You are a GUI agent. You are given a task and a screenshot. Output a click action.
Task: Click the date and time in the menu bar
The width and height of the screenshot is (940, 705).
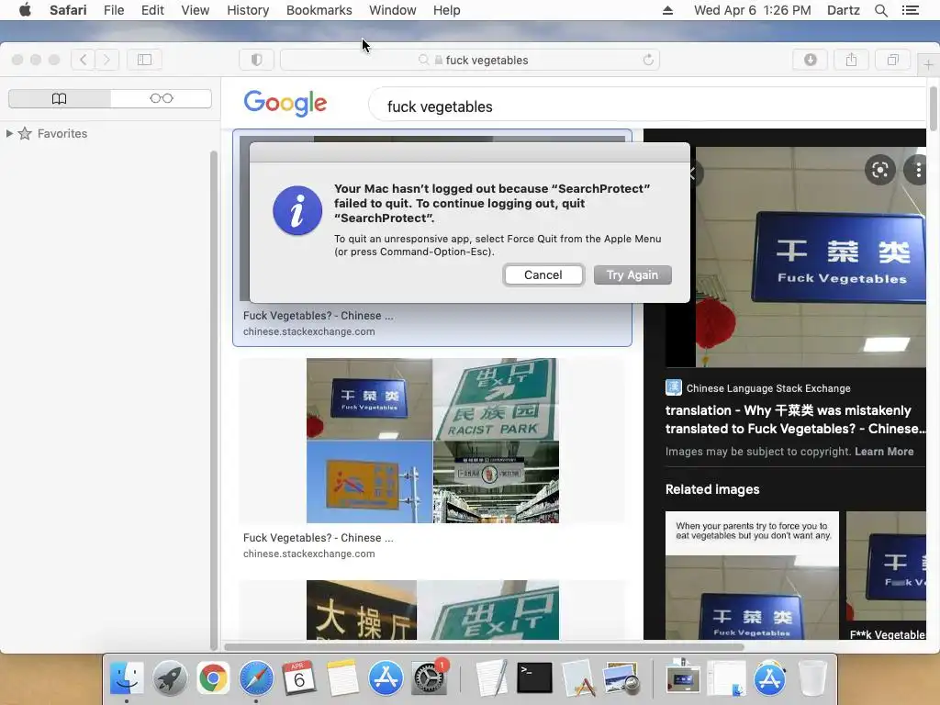coord(753,10)
